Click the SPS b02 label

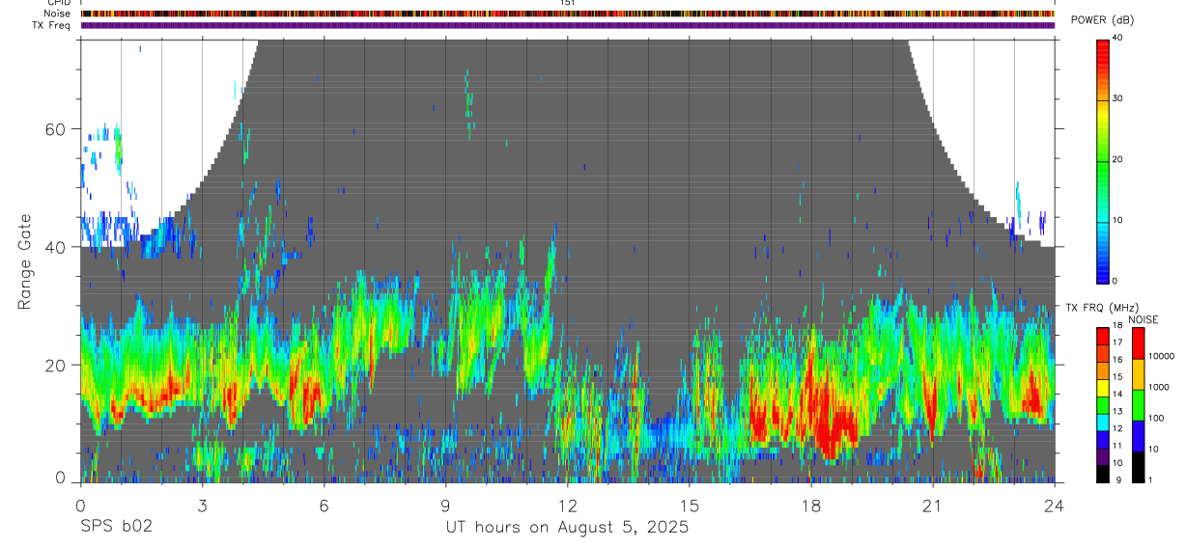116,527
